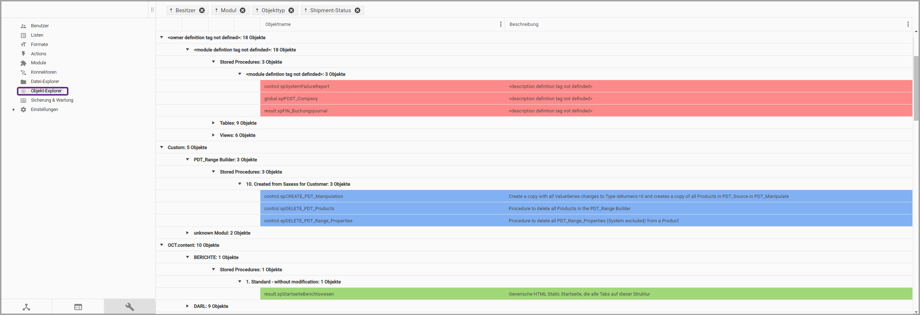
Task: Open the Objektname column options menu
Action: point(501,24)
